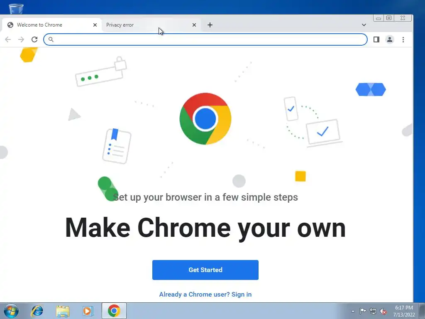Show hidden tray icons arrow
This screenshot has height=319, width=425.
coord(353,311)
